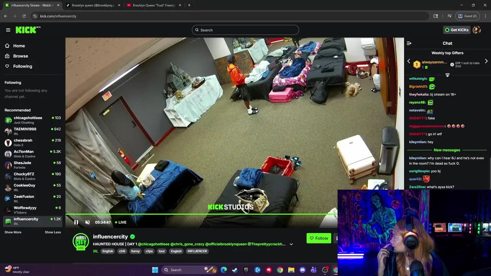Click the Kick logo
Image resolution: width=491 pixels, height=276 pixels.
(x=28, y=30)
